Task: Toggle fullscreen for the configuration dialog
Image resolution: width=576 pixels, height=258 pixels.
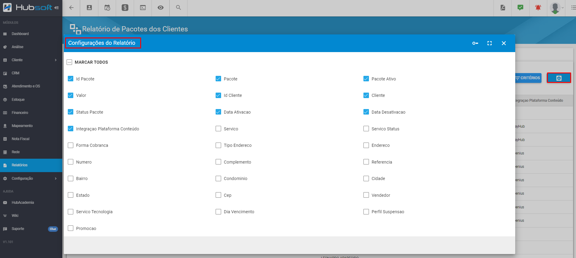Action: coord(490,43)
